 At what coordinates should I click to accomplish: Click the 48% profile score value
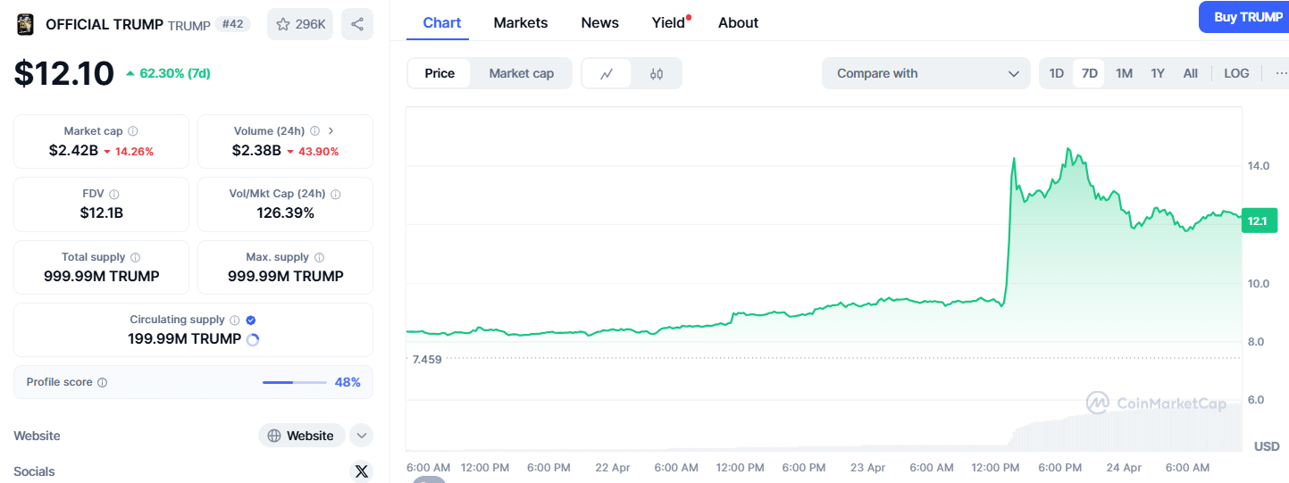pos(347,382)
